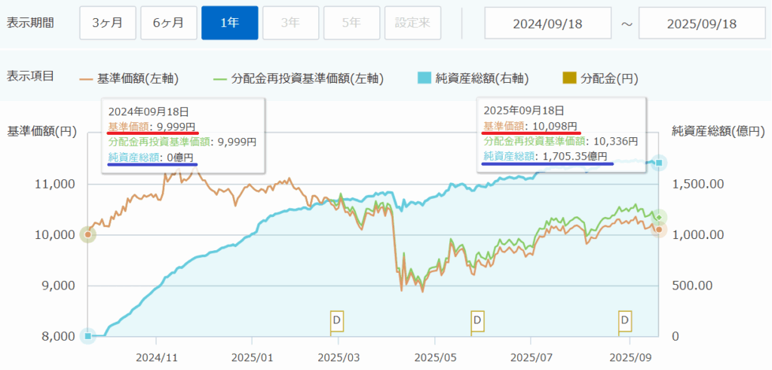Screen dimensions: 772x370
Task: Click the orange start point of 基準価額 line
Action: pyautogui.click(x=88, y=234)
